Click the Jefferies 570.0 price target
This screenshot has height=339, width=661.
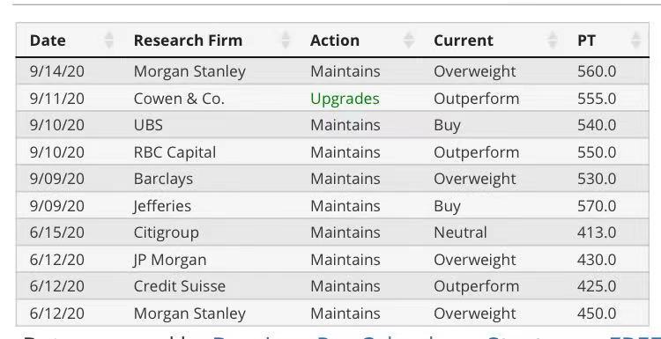(x=597, y=206)
